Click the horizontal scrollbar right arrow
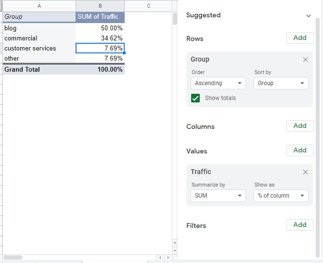 168,258
